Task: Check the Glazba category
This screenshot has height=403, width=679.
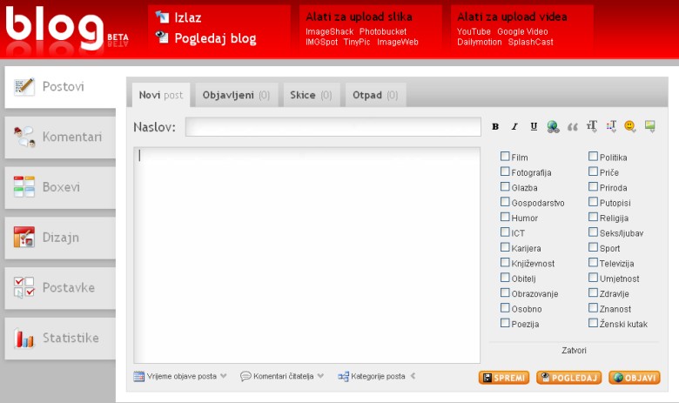Action: 505,186
